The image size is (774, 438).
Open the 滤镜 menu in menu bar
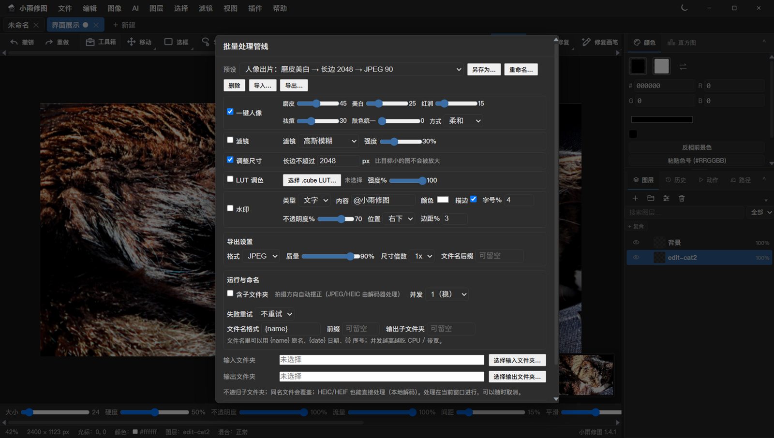[x=206, y=8]
